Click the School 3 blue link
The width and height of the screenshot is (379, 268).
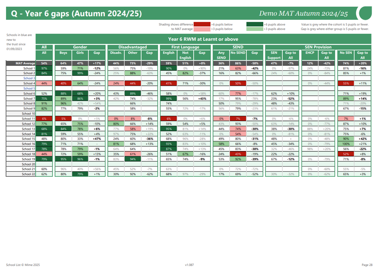coord(29,78)
